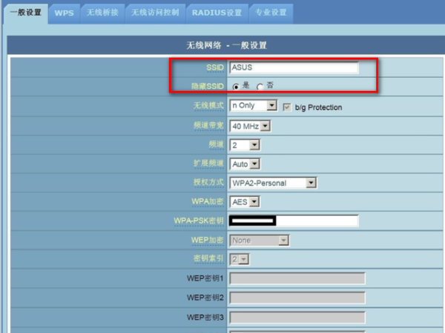Screen dimensions: 445x333
Task: Click the WEP密钥3 input field
Action: tap(297, 317)
